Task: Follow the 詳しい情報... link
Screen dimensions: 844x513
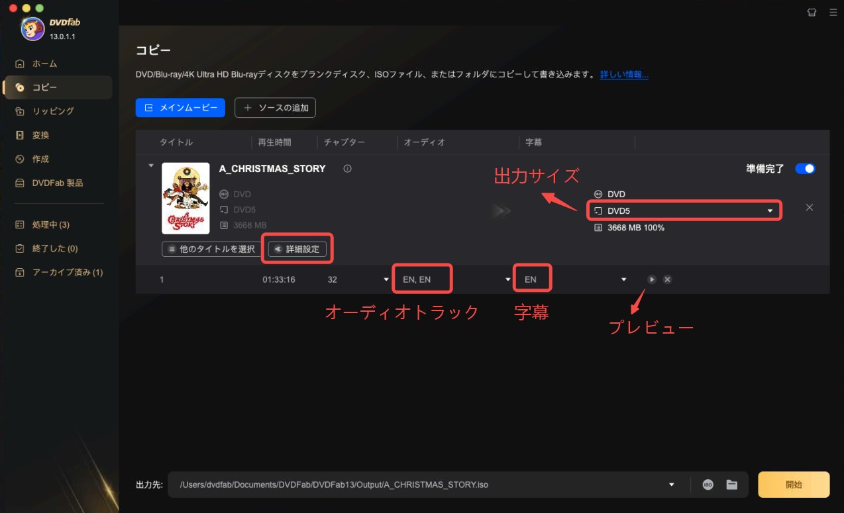Action: 624,75
